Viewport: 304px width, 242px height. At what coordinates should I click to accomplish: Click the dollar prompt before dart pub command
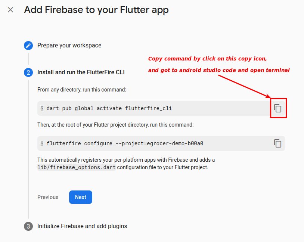pyautogui.click(x=42, y=108)
